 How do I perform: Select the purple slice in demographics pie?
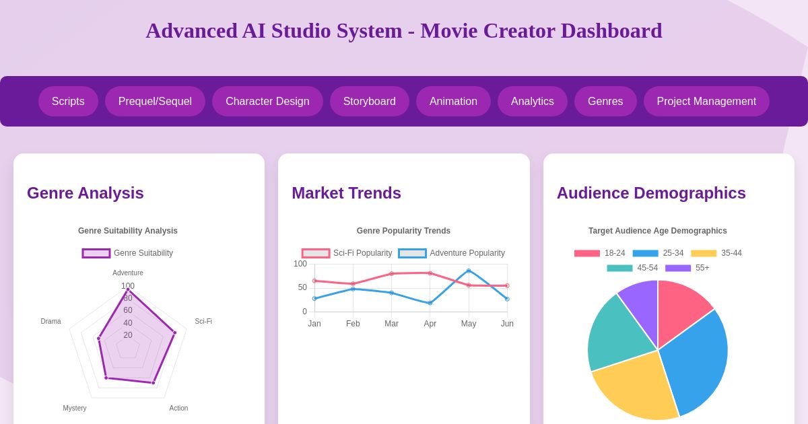pos(638,306)
